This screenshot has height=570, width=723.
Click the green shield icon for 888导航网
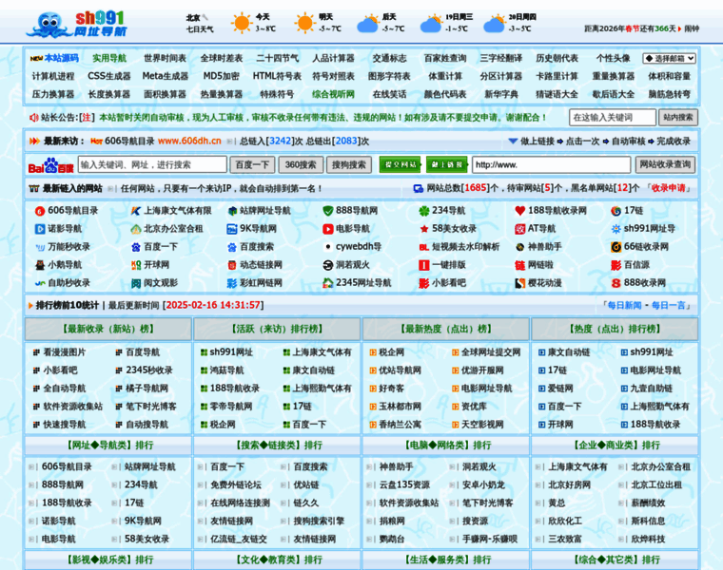328,211
